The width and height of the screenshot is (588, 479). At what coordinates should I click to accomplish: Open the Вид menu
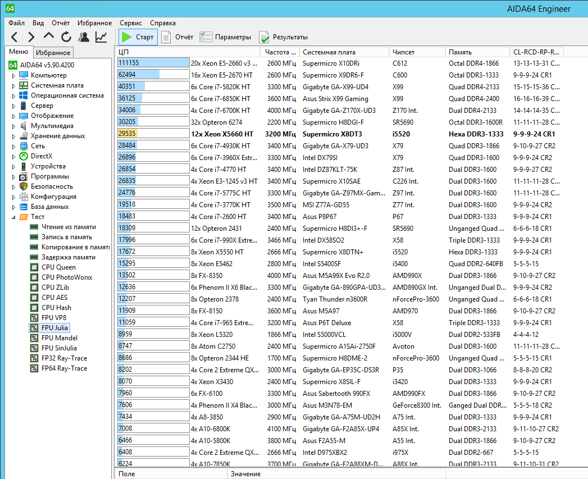[x=38, y=23]
